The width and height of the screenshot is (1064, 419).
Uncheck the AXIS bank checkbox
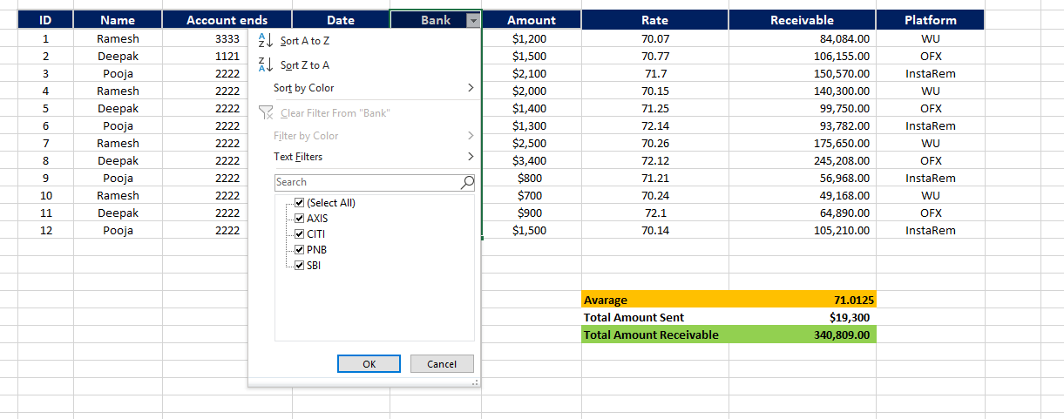(299, 218)
